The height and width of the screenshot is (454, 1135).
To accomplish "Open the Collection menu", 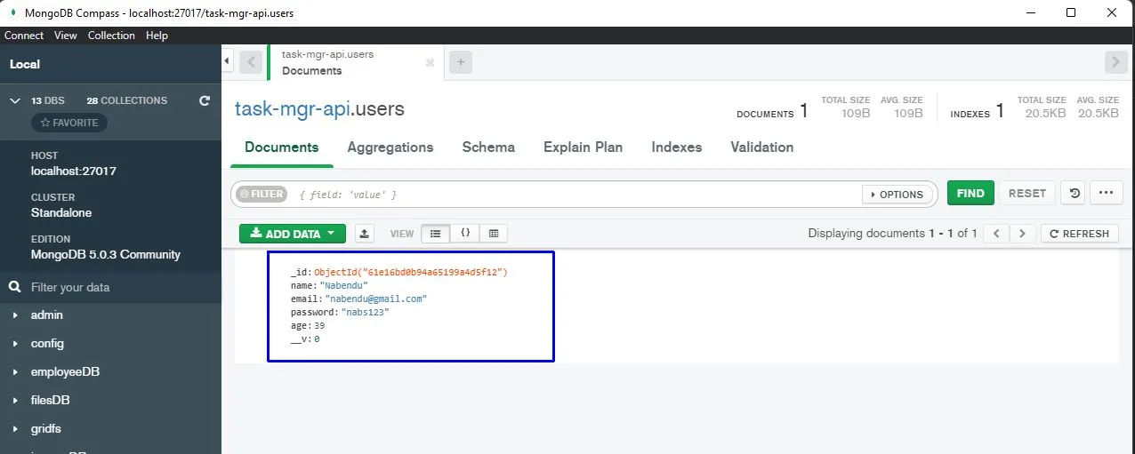I will [x=111, y=36].
